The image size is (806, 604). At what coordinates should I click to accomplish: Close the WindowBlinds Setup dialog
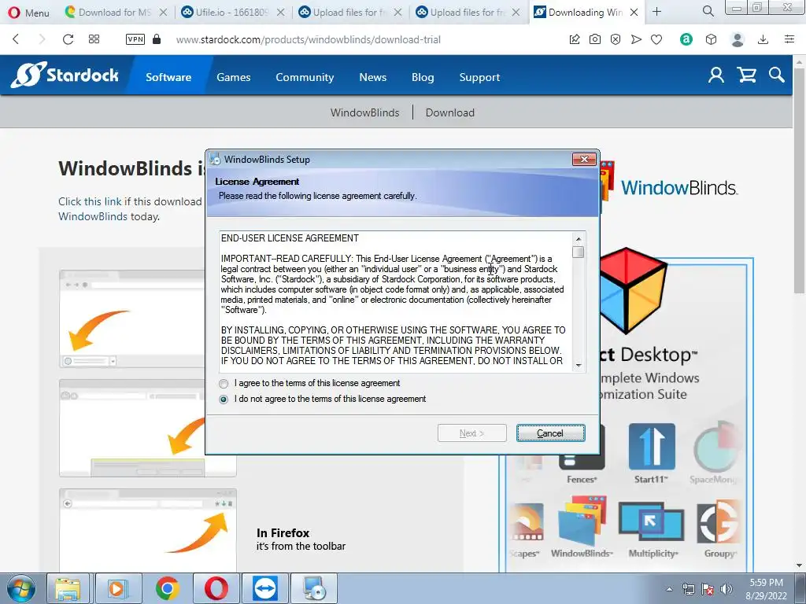(585, 159)
